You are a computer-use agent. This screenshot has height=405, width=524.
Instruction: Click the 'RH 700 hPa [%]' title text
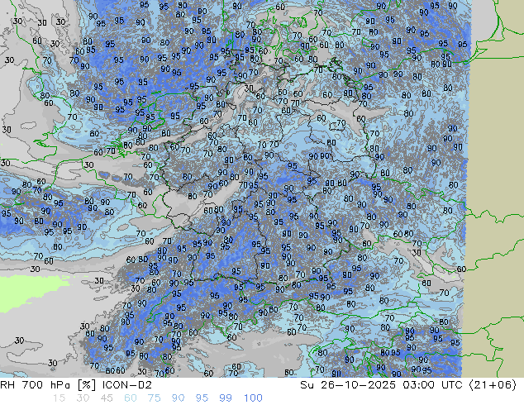tap(48, 385)
